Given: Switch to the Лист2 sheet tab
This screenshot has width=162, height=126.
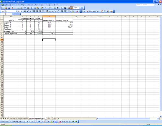Looking at the screenshot, I should pos(49,119).
